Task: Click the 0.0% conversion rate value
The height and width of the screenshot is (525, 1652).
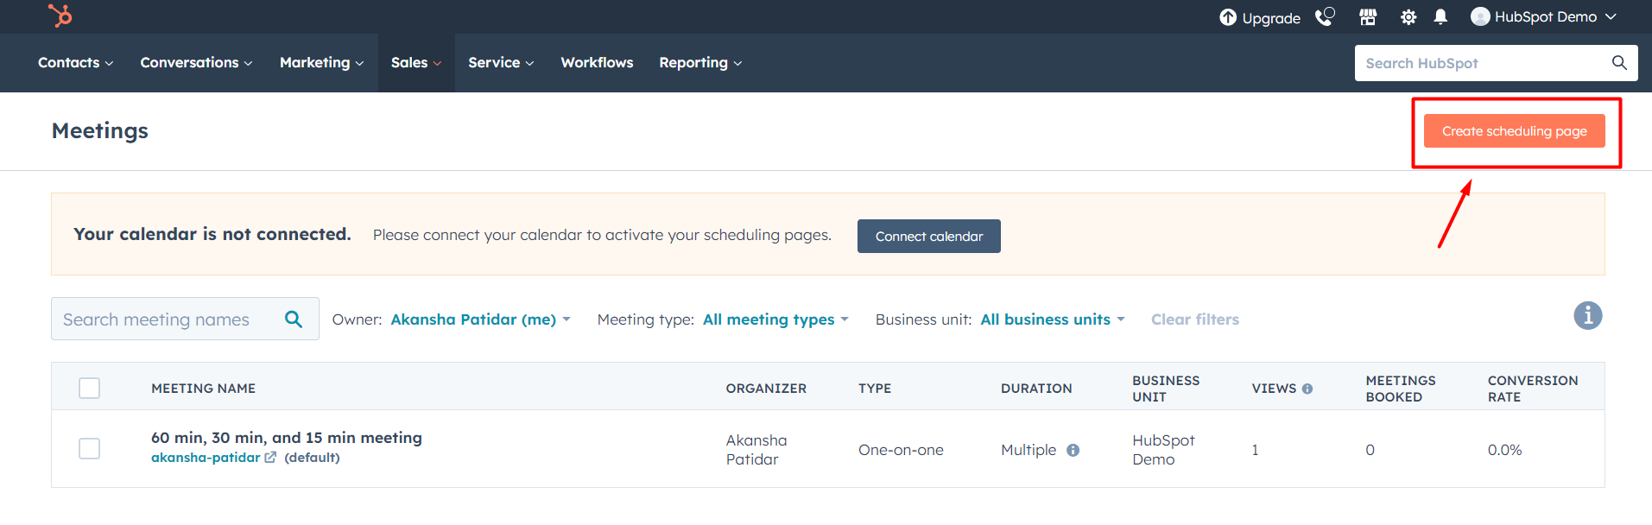Action: coord(1504,450)
